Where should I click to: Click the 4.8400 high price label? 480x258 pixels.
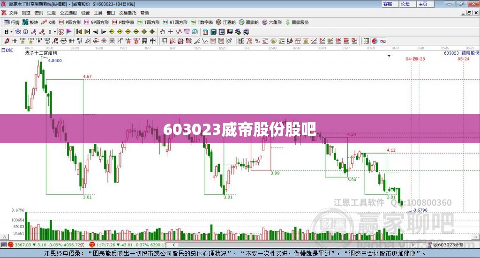(x=55, y=60)
